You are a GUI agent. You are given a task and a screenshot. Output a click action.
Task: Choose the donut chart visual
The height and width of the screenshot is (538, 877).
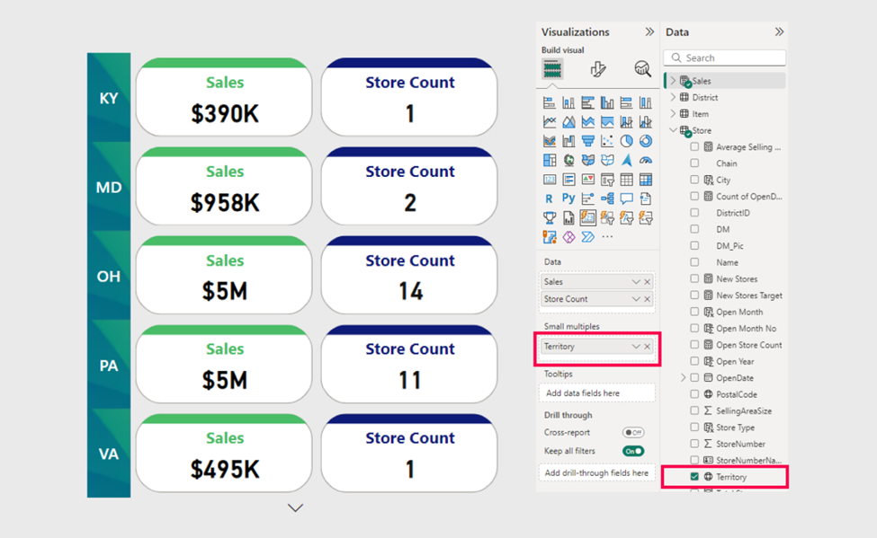click(x=645, y=141)
